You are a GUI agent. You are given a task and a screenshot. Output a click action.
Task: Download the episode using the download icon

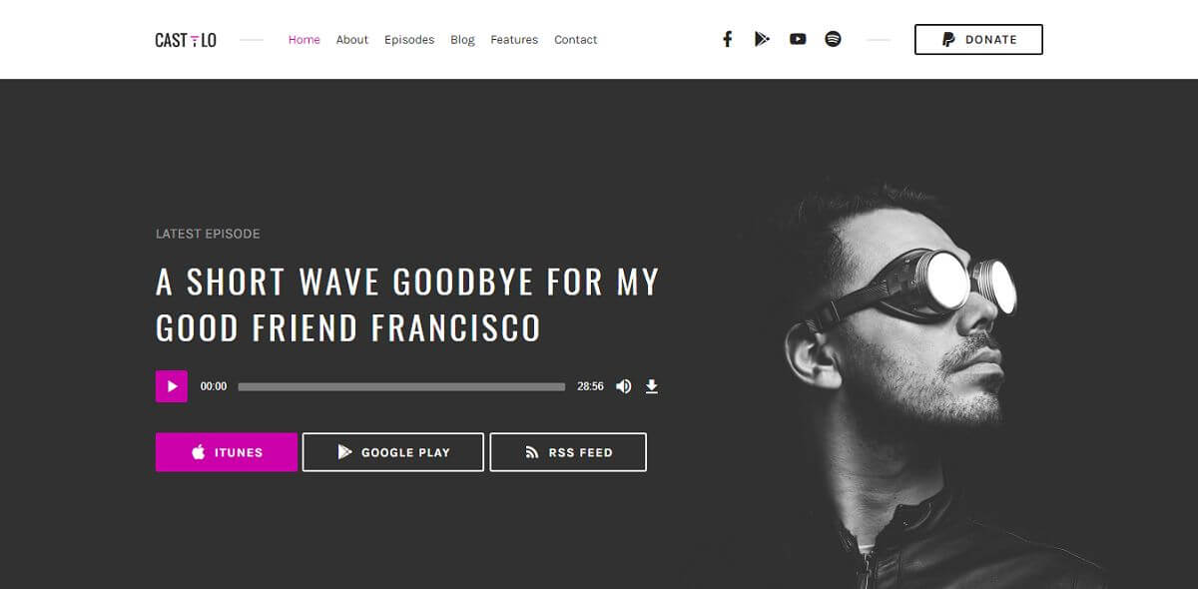652,386
